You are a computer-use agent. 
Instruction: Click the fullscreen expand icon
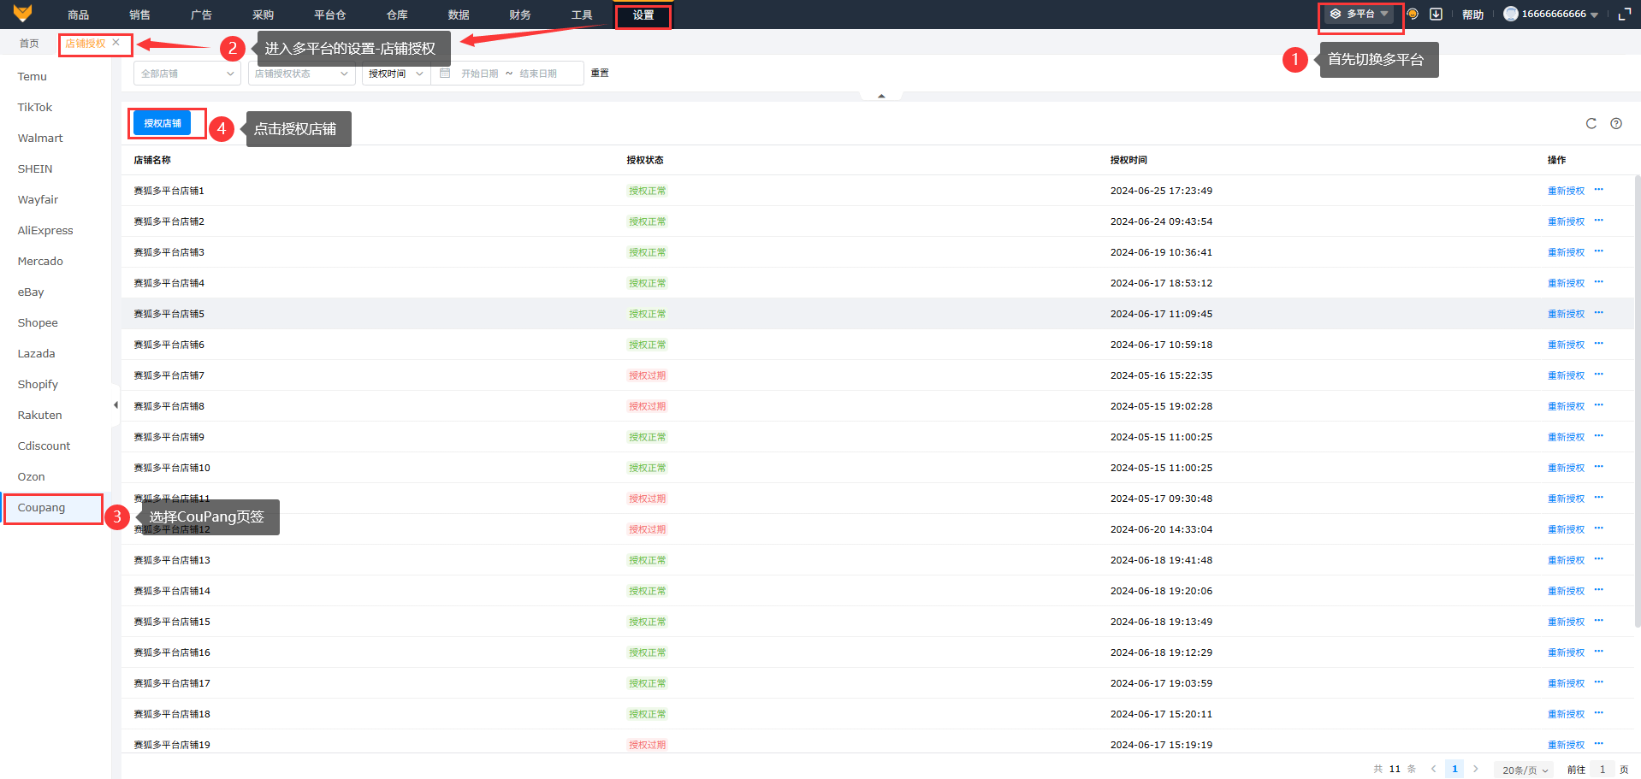tap(1624, 15)
